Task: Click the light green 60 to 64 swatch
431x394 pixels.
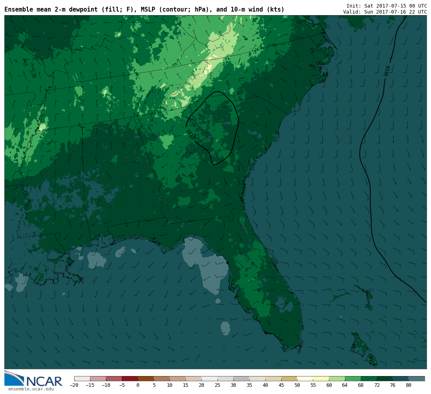Action: (337, 378)
